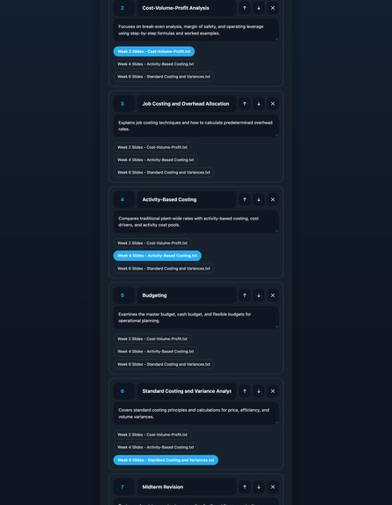Viewport: 392px width, 505px height.
Task: Edit the Budgeting title field
Action: coord(187,295)
